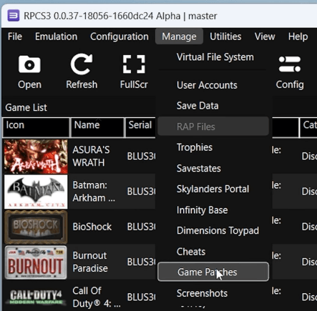Viewport: 317px width, 311px height.
Task: Click the Refresh arrow toolbar icon
Action: tap(82, 64)
